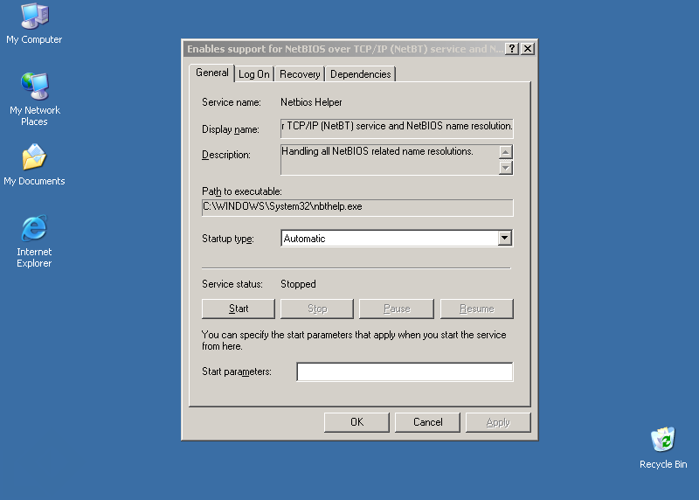Click the 'Netbios Helper' service name text
Viewport: 699px width, 500px height.
tap(311, 102)
